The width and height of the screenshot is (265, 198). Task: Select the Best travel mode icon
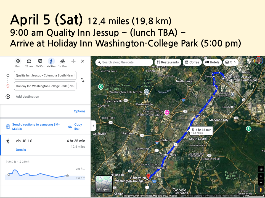(x=18, y=61)
